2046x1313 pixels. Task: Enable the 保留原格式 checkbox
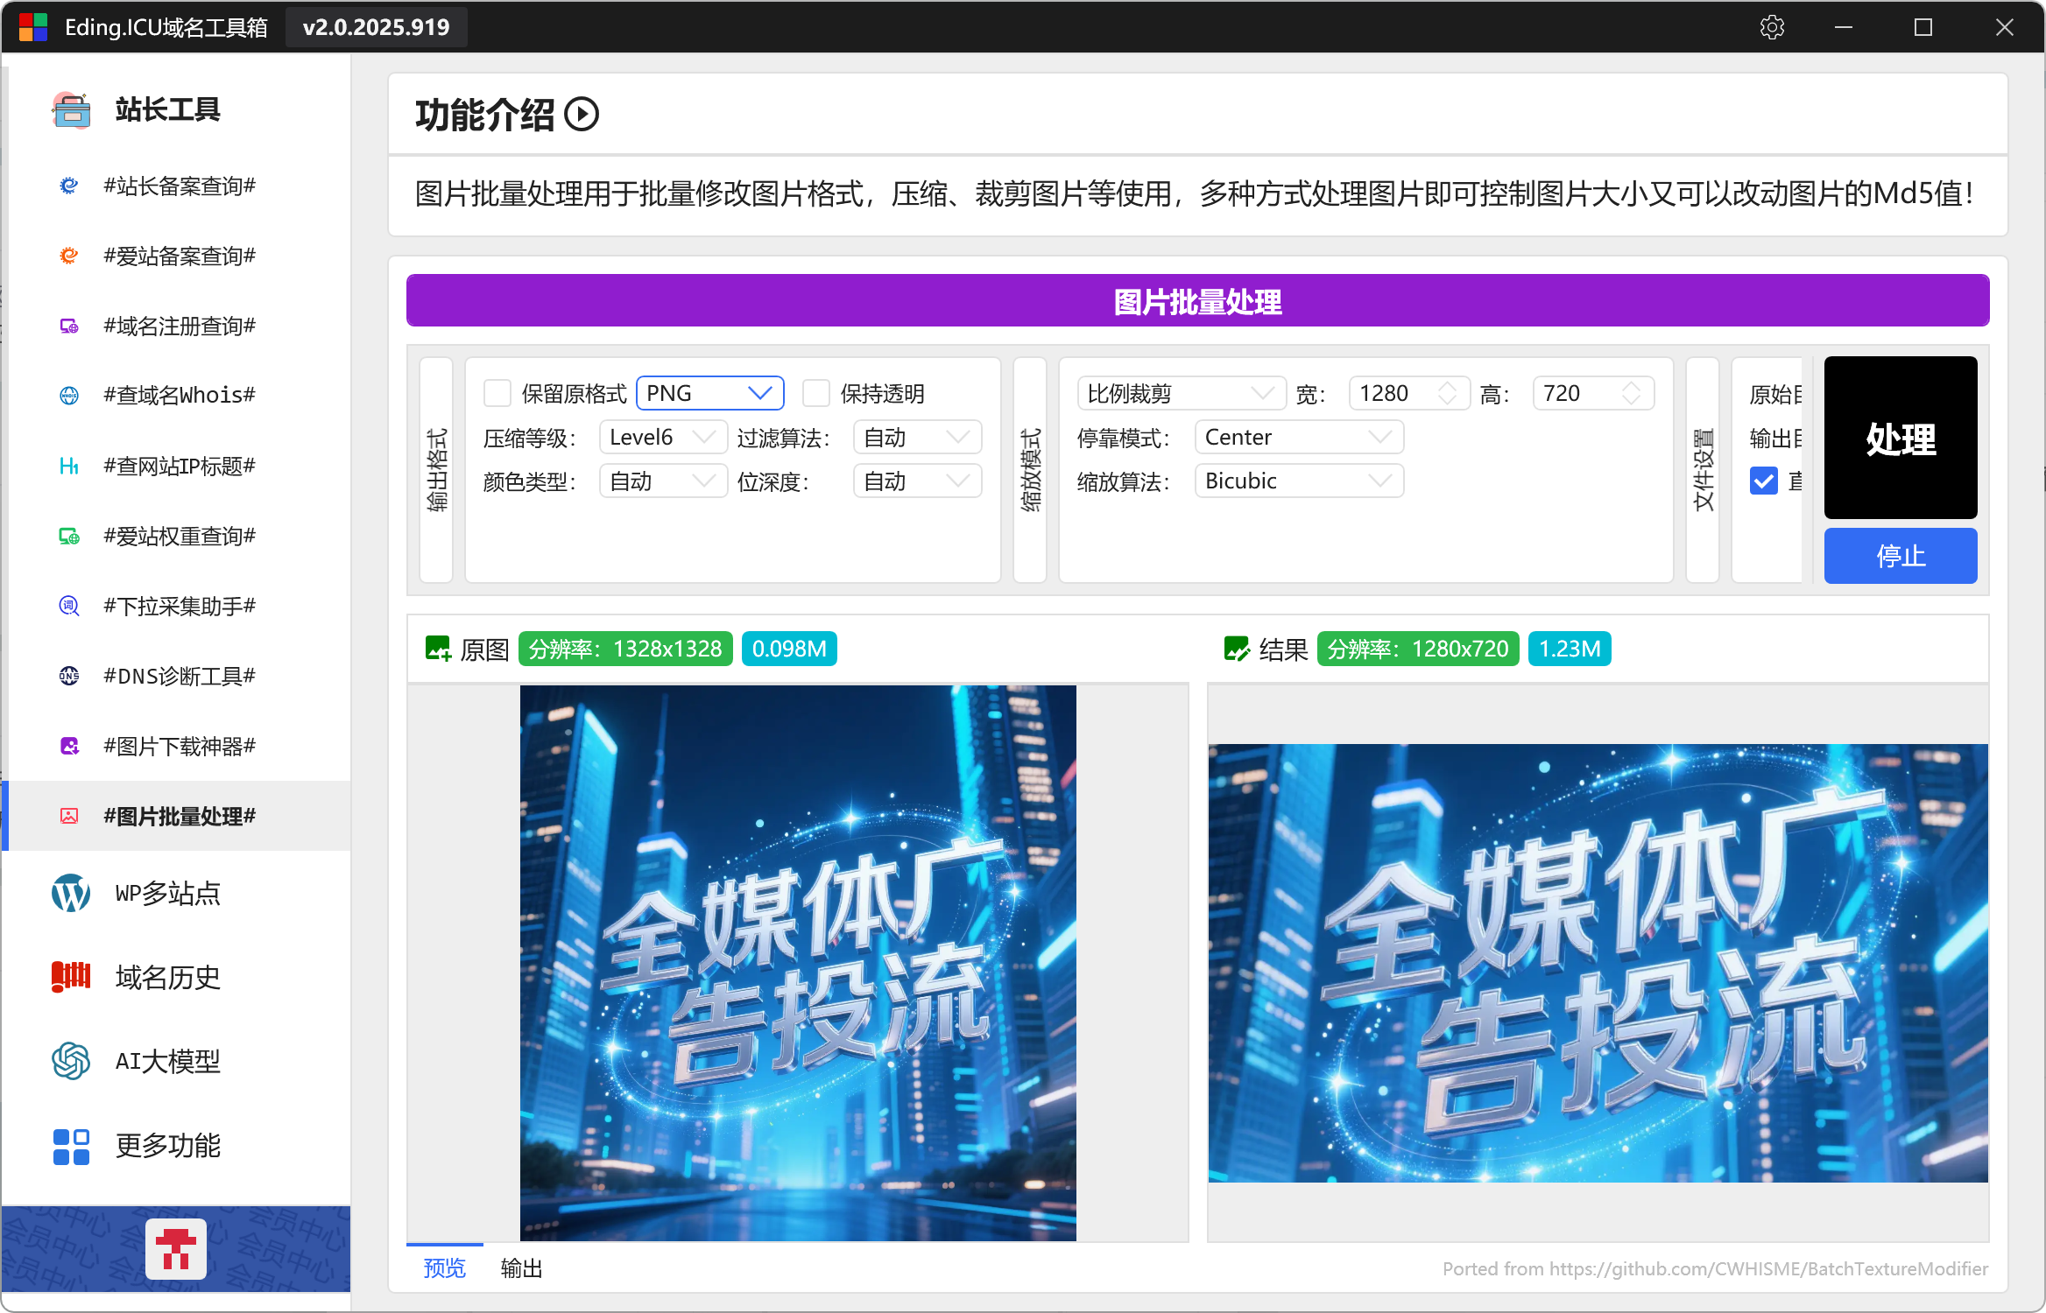pos(497,393)
